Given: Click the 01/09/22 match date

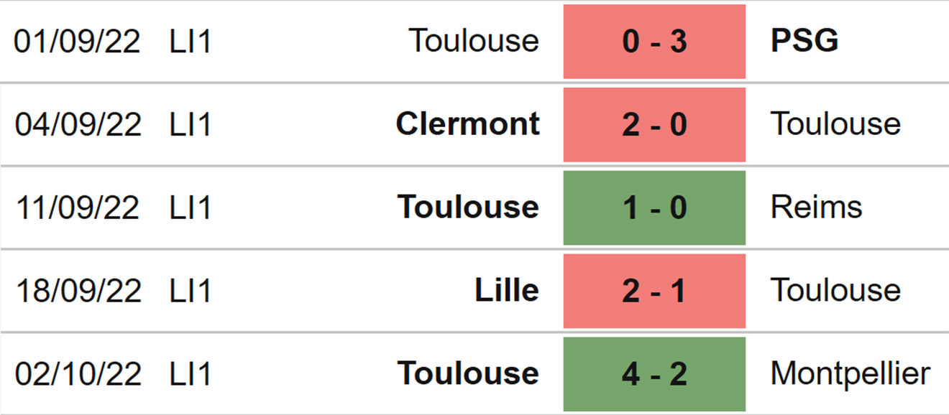Looking at the screenshot, I should coord(77,42).
